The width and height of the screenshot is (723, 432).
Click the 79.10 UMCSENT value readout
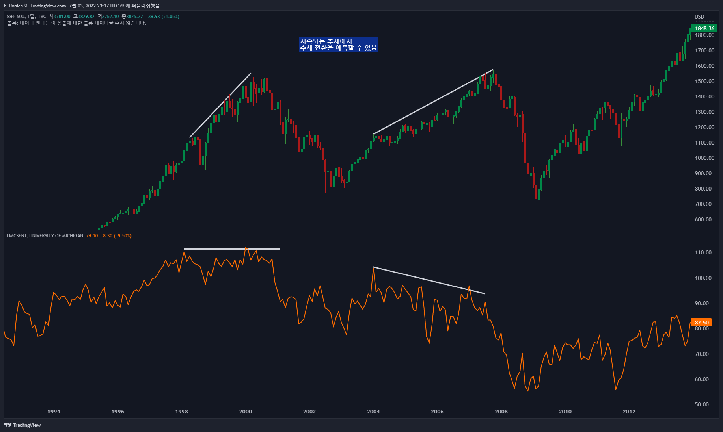[92, 236]
